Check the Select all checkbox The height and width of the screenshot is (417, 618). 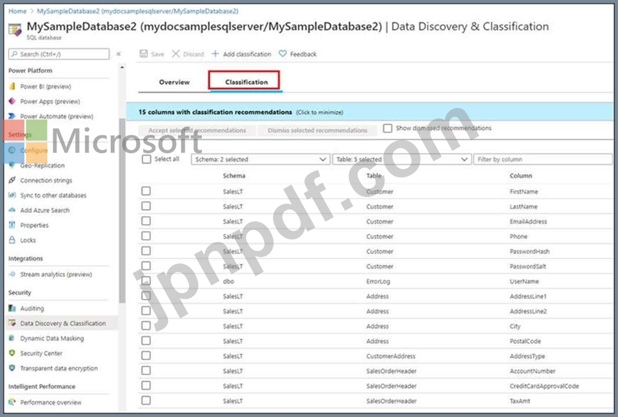tap(147, 159)
